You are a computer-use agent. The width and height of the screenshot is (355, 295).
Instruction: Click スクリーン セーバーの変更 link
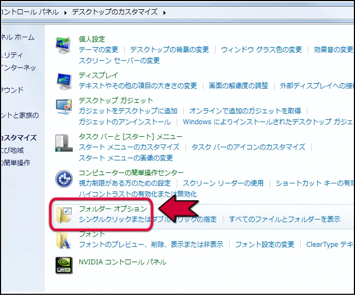pyautogui.click(x=119, y=60)
